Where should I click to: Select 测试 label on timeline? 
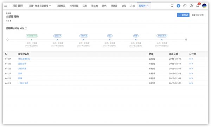tap(110, 36)
